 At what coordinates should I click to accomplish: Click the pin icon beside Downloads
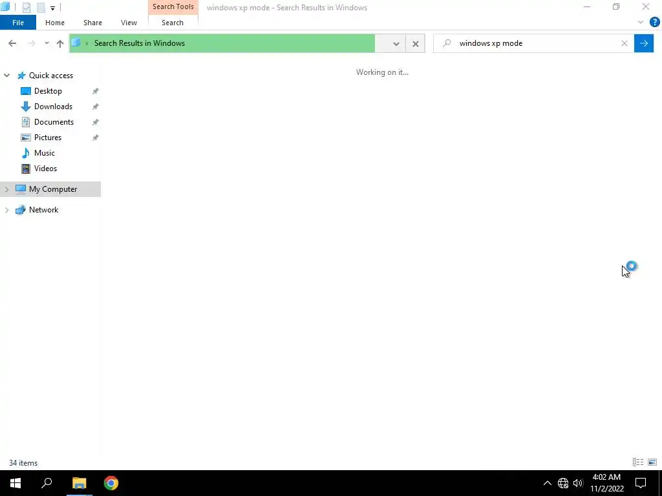(x=96, y=107)
